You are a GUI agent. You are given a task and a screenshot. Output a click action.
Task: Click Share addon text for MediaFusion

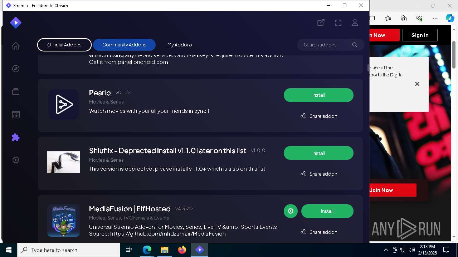[x=323, y=232]
